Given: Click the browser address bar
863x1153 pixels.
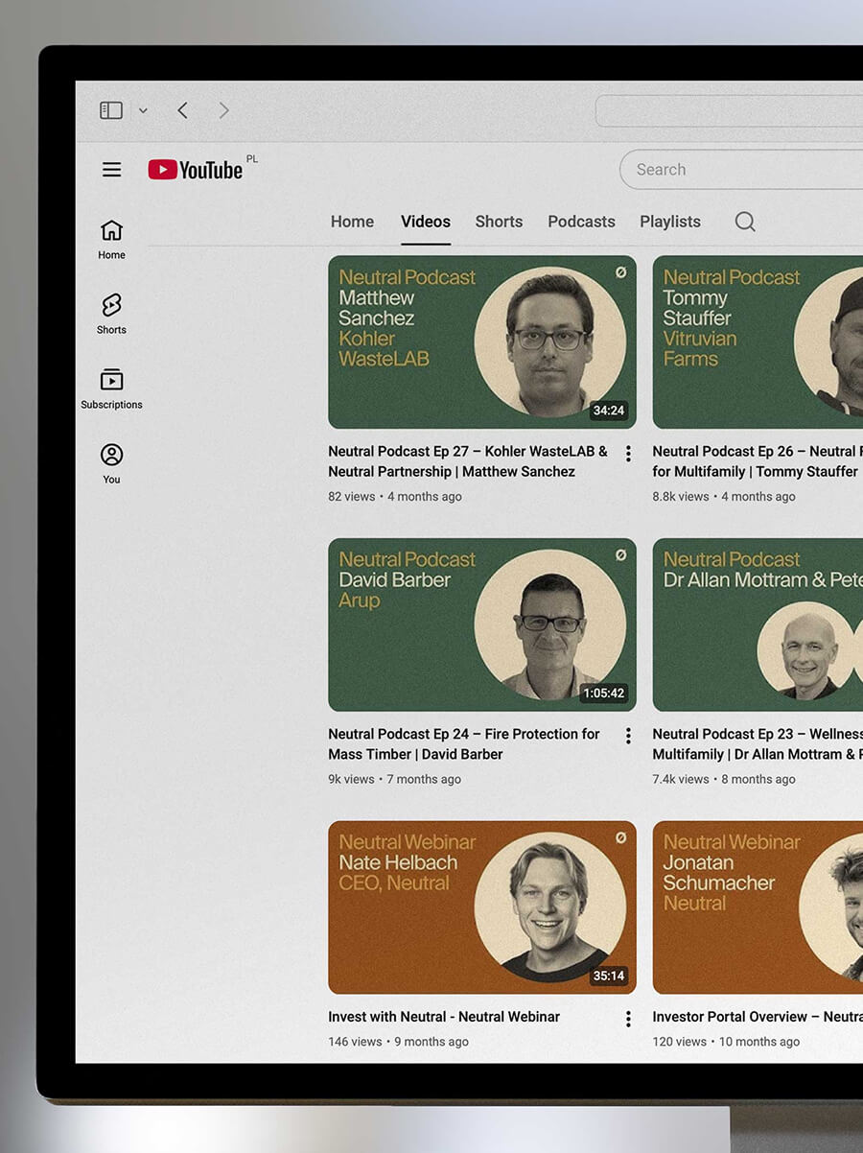Looking at the screenshot, I should 729,111.
